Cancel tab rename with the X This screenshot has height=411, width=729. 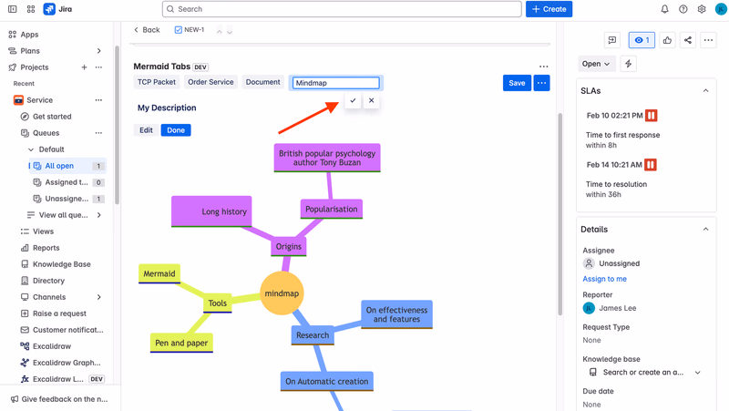(372, 100)
